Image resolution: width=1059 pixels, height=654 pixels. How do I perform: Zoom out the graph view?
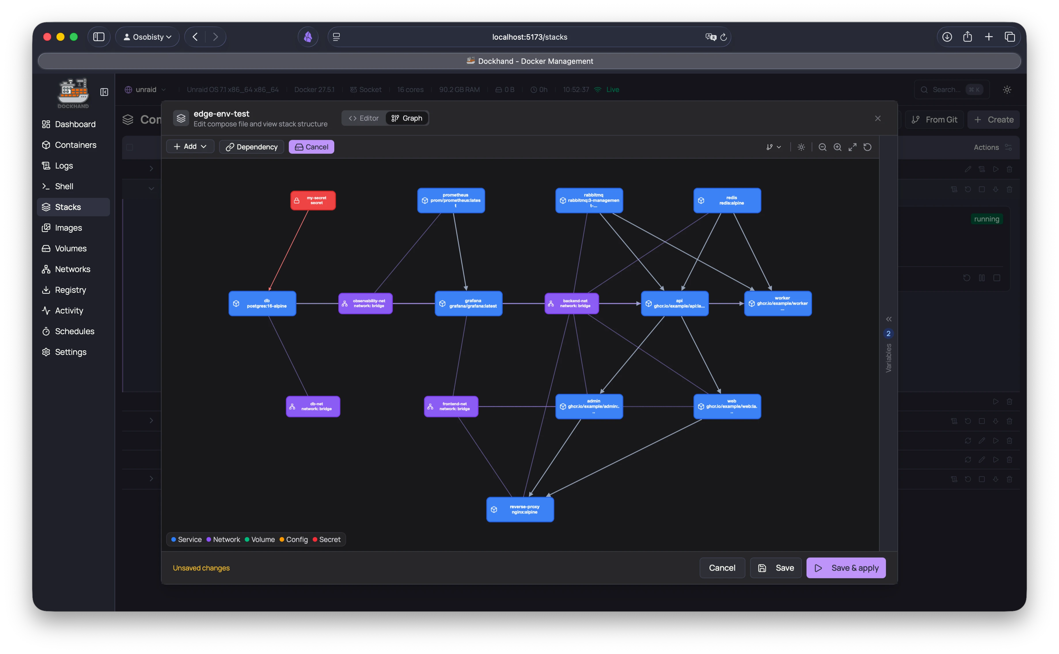[822, 147]
